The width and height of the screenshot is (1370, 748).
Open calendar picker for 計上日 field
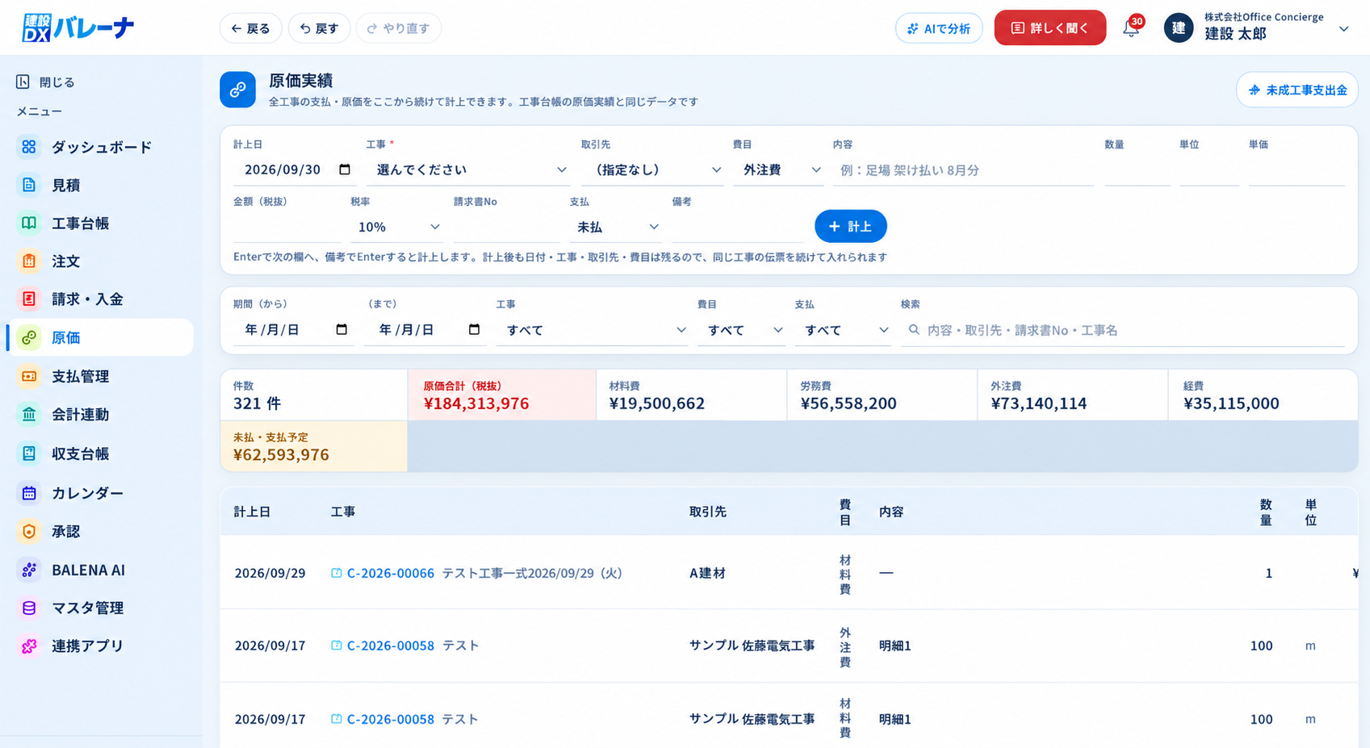345,169
